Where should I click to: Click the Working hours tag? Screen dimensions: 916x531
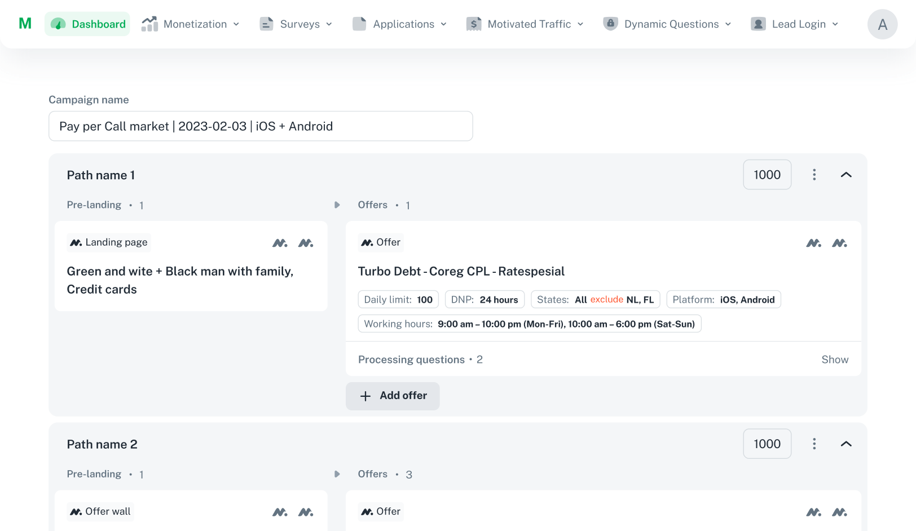pyautogui.click(x=530, y=324)
